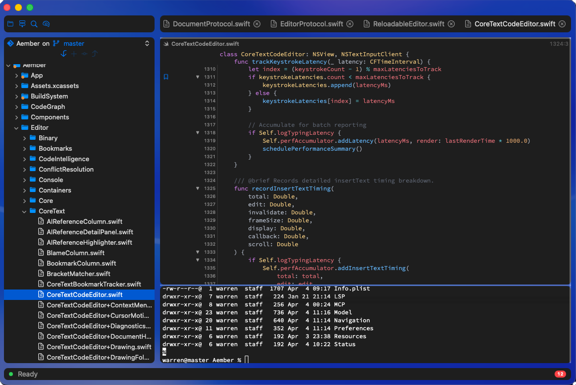
Task: Click the branch selector chevrons beside master
Action: [147, 43]
